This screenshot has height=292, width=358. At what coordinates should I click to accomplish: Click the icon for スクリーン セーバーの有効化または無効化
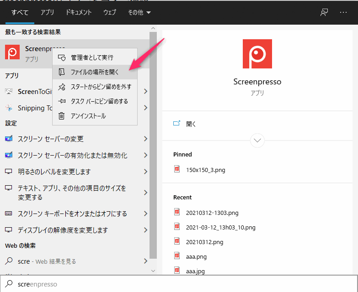pos(9,155)
